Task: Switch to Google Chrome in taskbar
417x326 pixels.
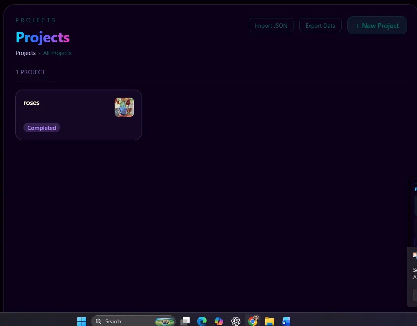Action: pos(253,321)
